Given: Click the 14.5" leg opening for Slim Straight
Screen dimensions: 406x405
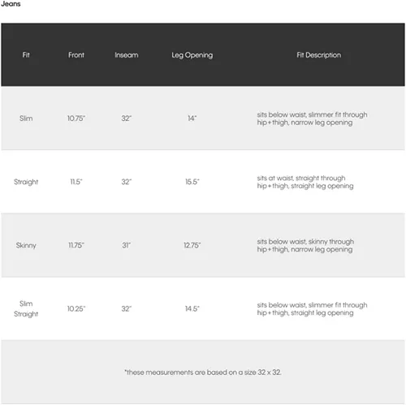Looking at the screenshot, I should pos(192,308).
